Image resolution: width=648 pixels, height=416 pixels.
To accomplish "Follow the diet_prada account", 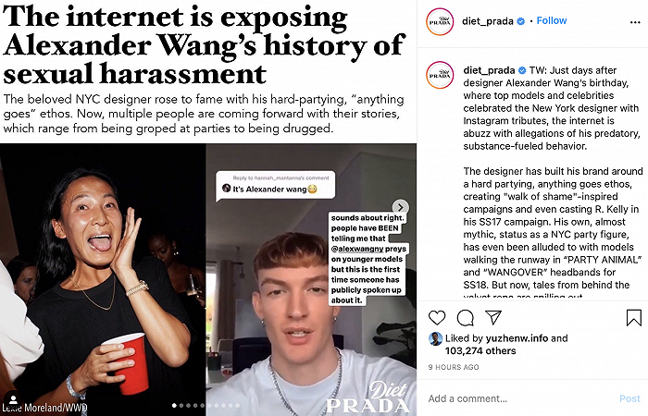I will [x=552, y=20].
